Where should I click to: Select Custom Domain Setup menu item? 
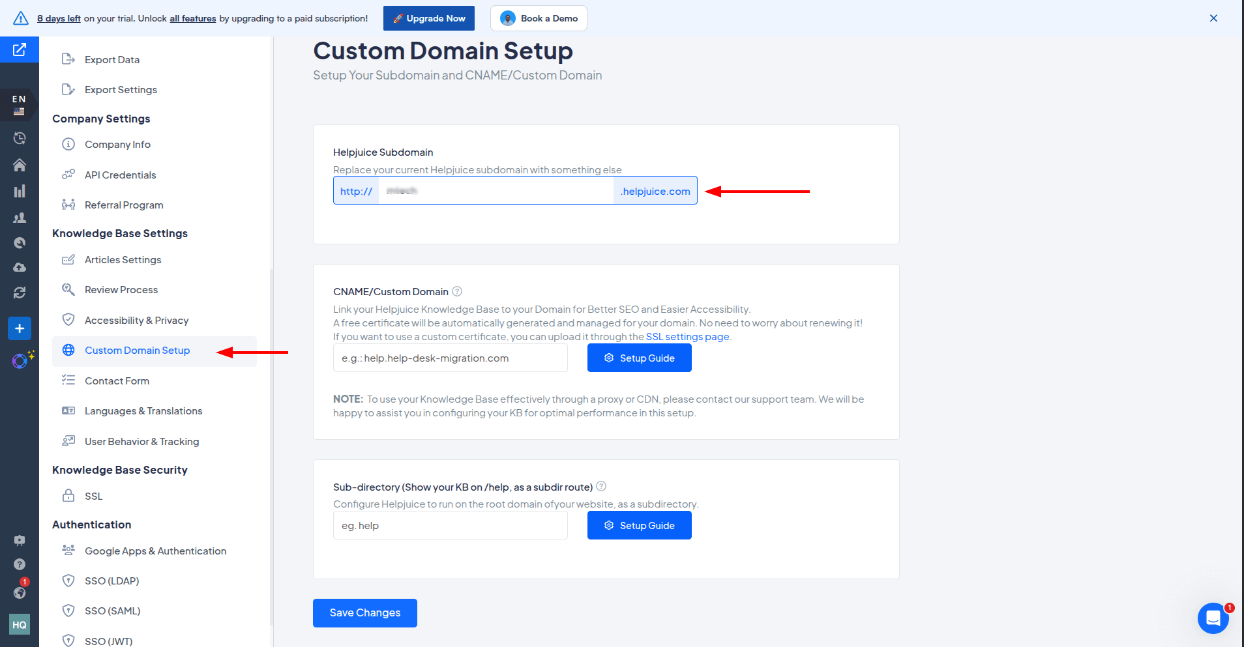155,351
